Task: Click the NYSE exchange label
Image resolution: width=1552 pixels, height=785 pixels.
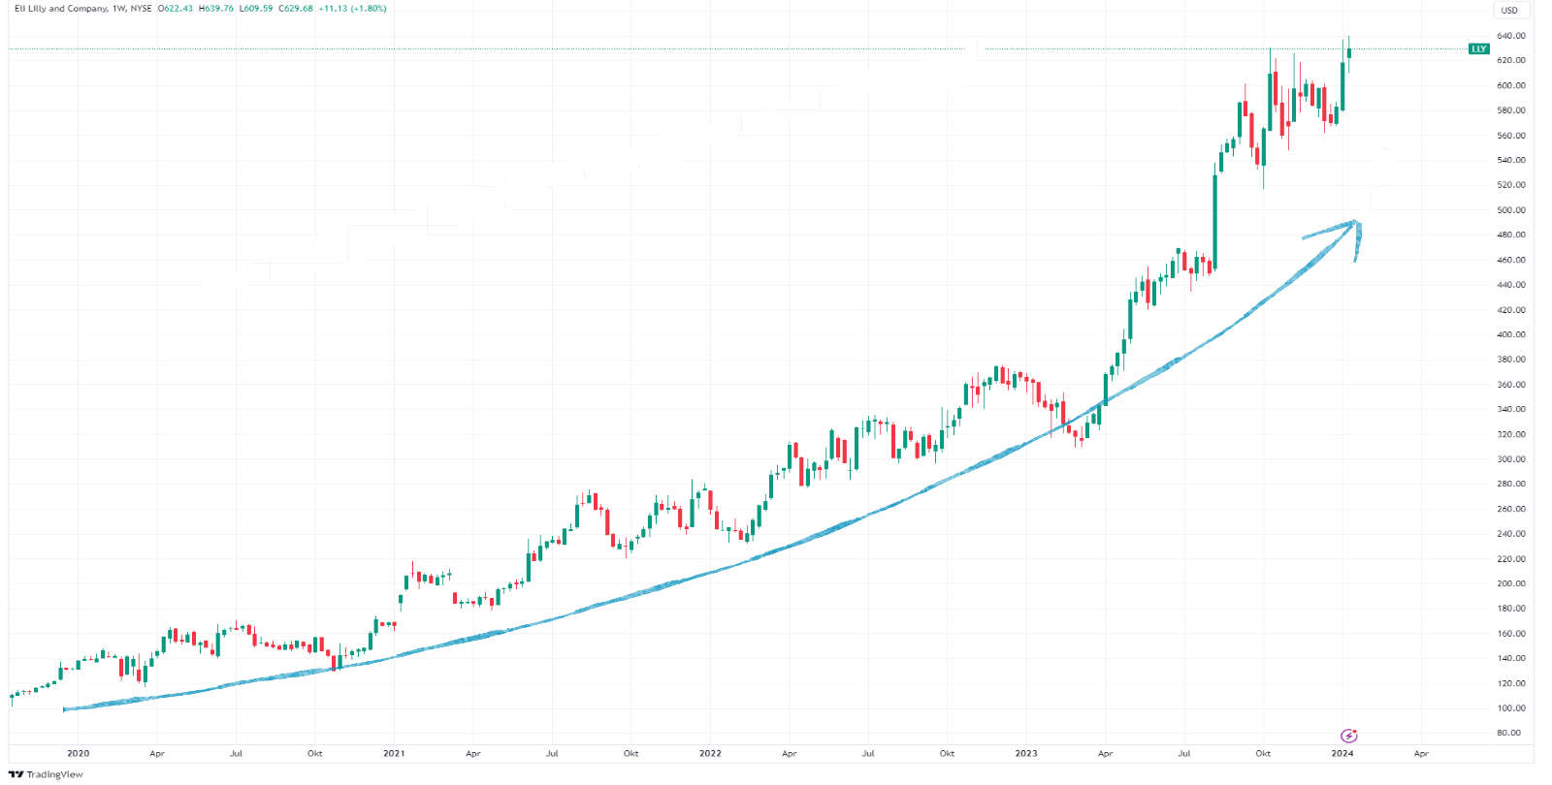Action: (142, 9)
